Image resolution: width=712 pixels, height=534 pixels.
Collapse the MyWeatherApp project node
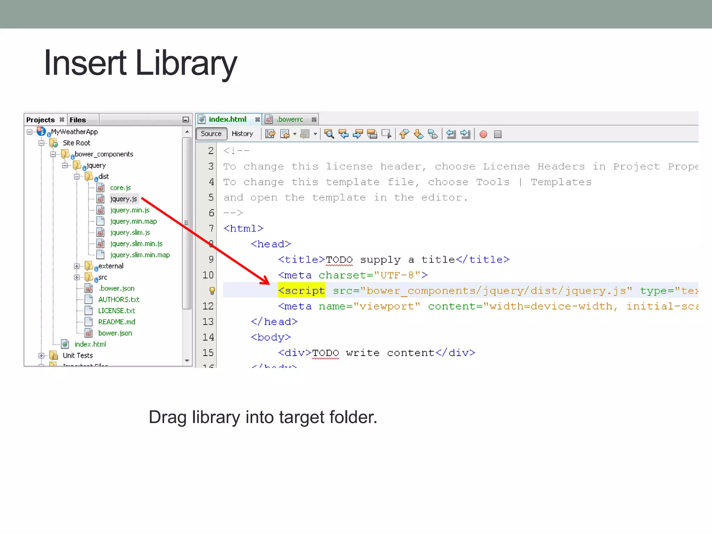tap(30, 132)
